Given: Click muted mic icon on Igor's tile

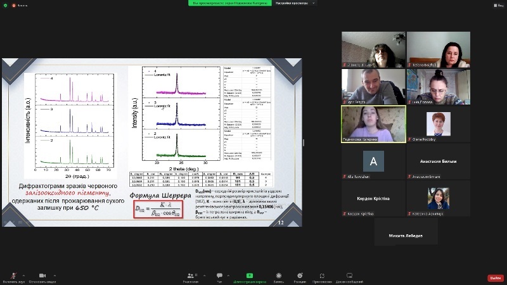Looking at the screenshot, I should pos(345,102).
